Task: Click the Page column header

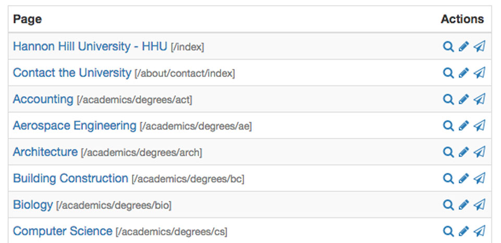Action: coord(28,19)
